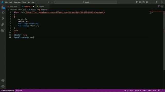Click the Search command center box
Screen dimensions: 165x92
[x=86, y=2]
